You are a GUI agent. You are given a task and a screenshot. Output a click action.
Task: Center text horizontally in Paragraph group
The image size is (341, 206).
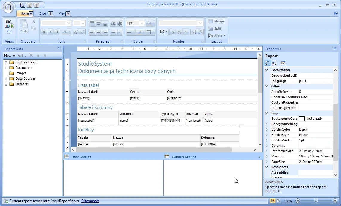pos(99,32)
